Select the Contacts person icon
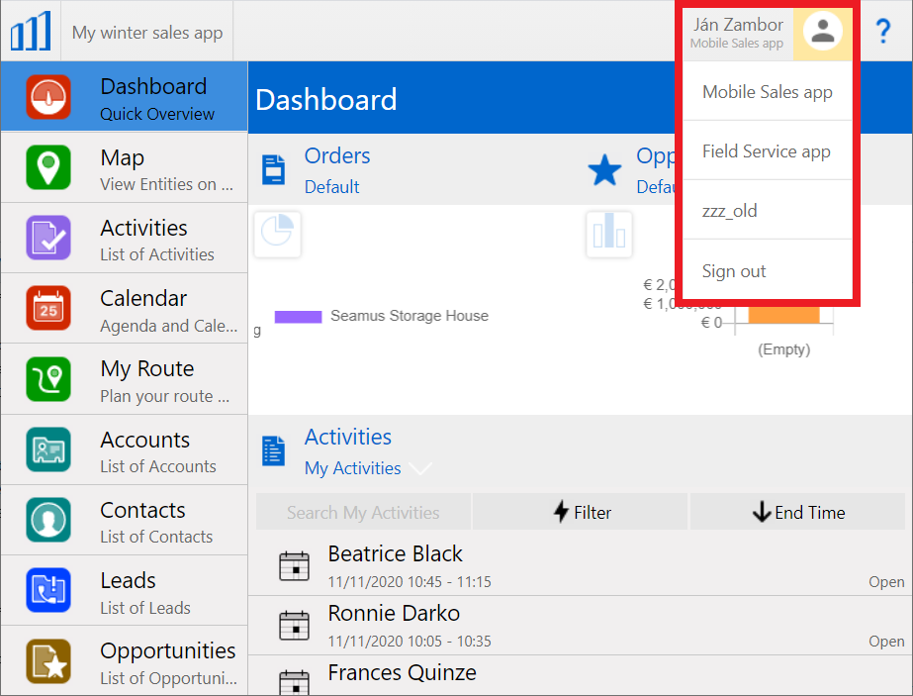Screen dimensions: 913x696 pyautogui.click(x=47, y=521)
